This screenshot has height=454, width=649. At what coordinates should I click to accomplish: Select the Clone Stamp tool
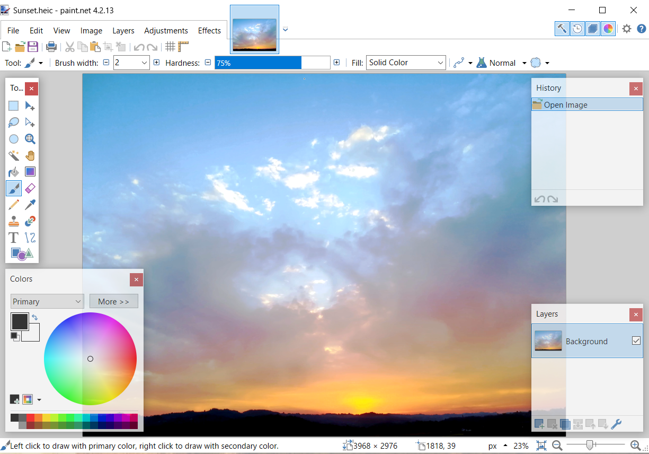(14, 221)
